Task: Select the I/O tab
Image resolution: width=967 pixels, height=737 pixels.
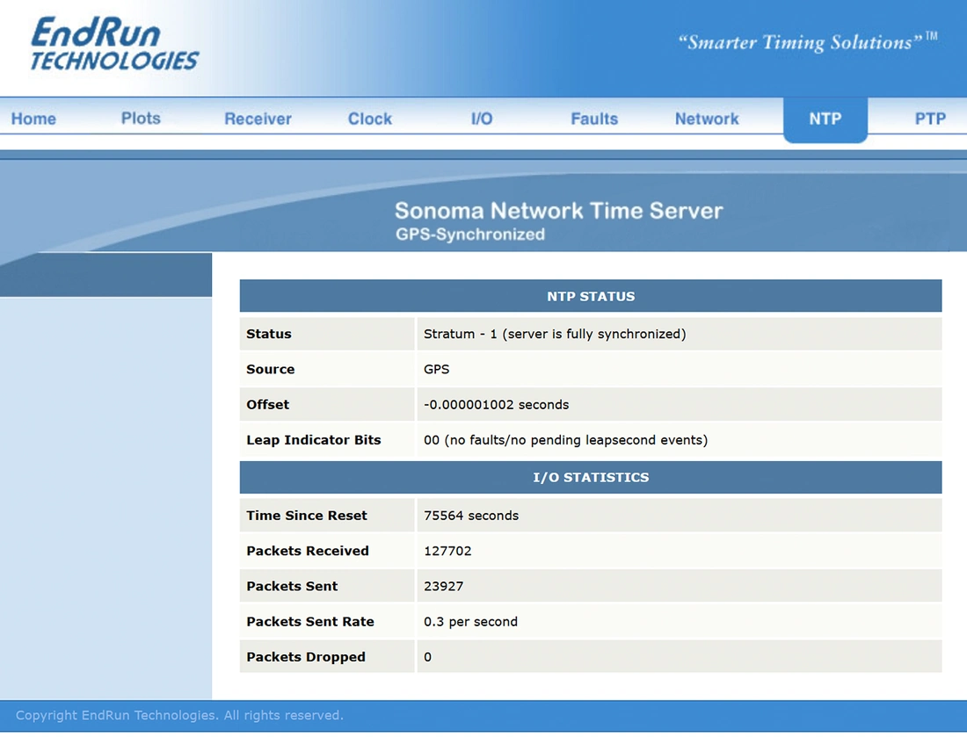Action: point(482,119)
